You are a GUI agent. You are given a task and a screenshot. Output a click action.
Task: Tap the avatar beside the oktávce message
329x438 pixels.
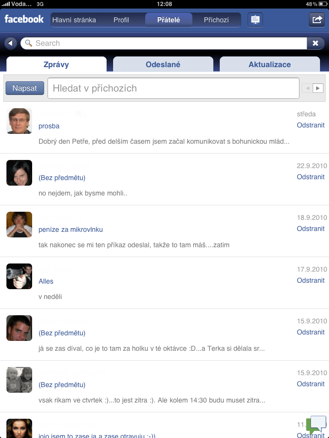[19, 328]
